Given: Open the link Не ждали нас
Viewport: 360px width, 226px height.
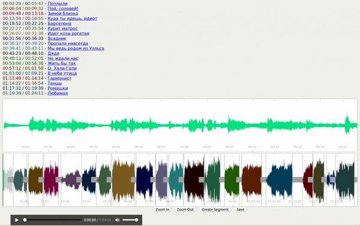Looking at the screenshot, I should tap(62, 59).
